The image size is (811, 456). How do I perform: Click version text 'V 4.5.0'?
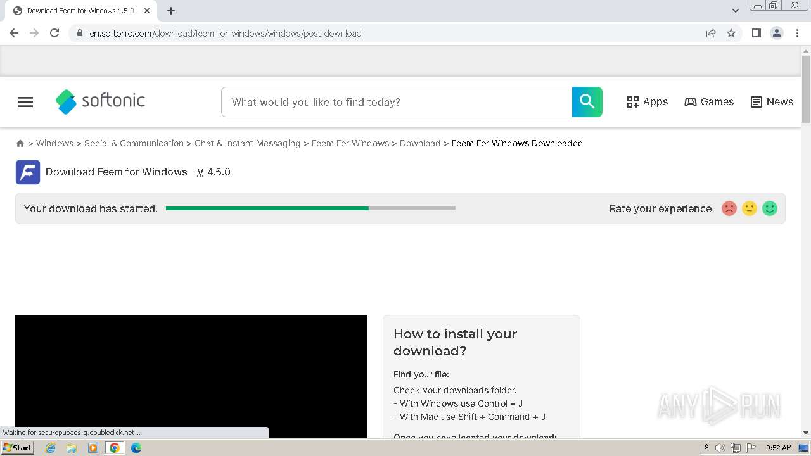[214, 172]
